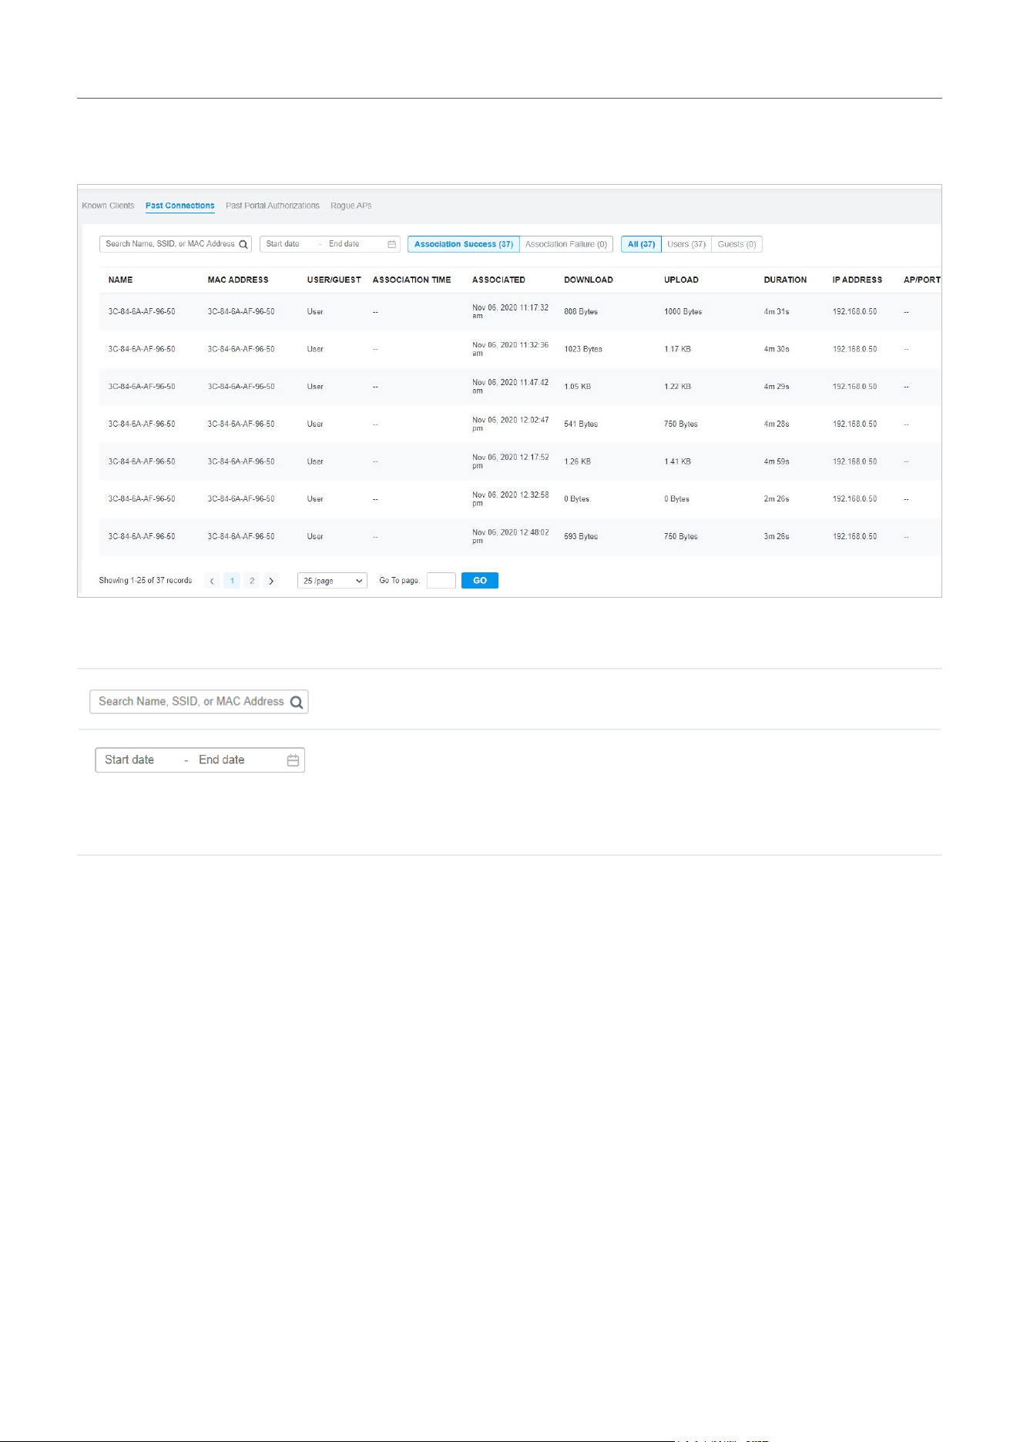
Task: Click the GO button
Action: (x=480, y=581)
